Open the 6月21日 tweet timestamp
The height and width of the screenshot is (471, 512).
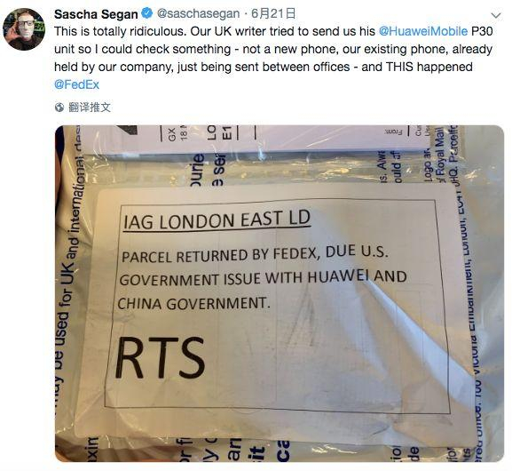click(x=273, y=13)
